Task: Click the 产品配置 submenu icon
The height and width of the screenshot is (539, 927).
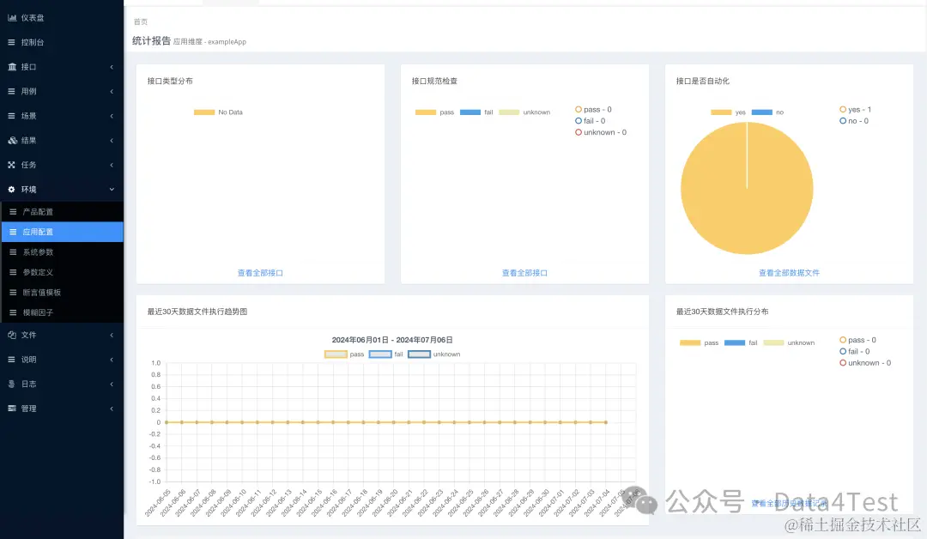Action: click(13, 212)
